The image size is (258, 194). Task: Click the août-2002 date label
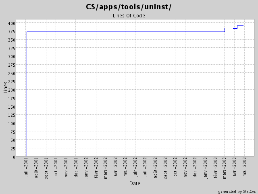[x=155, y=168]
